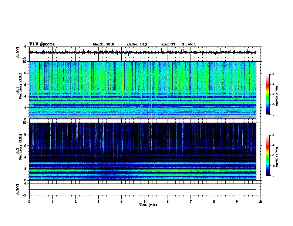Click the time axis tick label '5'
This screenshot has height=226, width=293.
(x=145, y=202)
